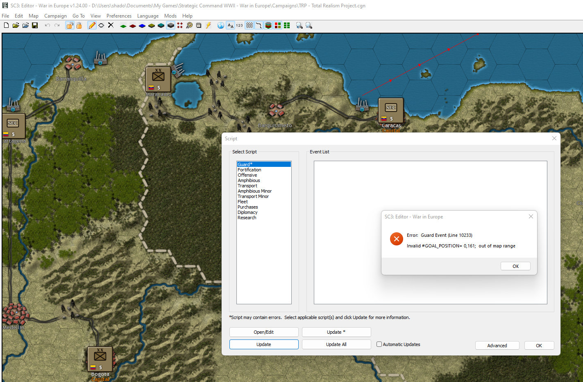
Task: Click the first Open folder icon
Action: pos(16,25)
